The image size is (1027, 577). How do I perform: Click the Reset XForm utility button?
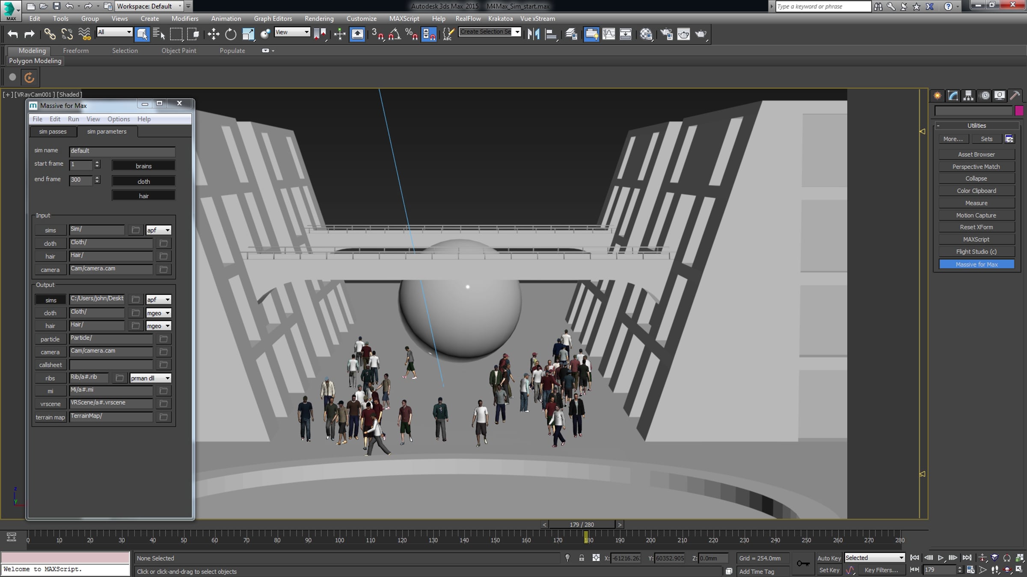976,227
